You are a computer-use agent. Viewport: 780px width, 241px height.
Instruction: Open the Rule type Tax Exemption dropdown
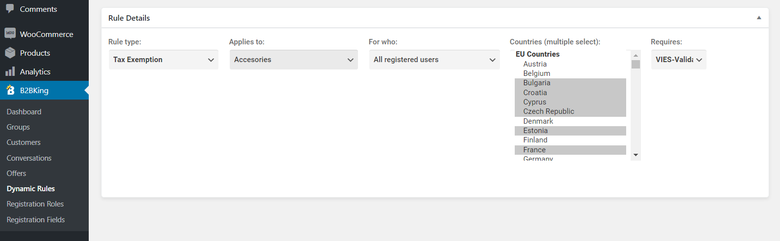pos(163,60)
